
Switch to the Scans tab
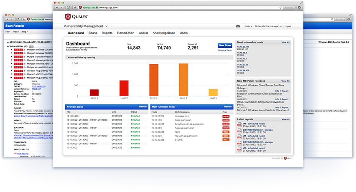click(x=93, y=33)
